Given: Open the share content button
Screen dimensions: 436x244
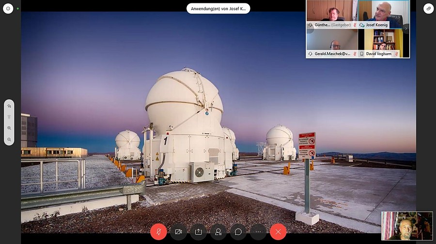Looking at the screenshot, I should (198, 231).
